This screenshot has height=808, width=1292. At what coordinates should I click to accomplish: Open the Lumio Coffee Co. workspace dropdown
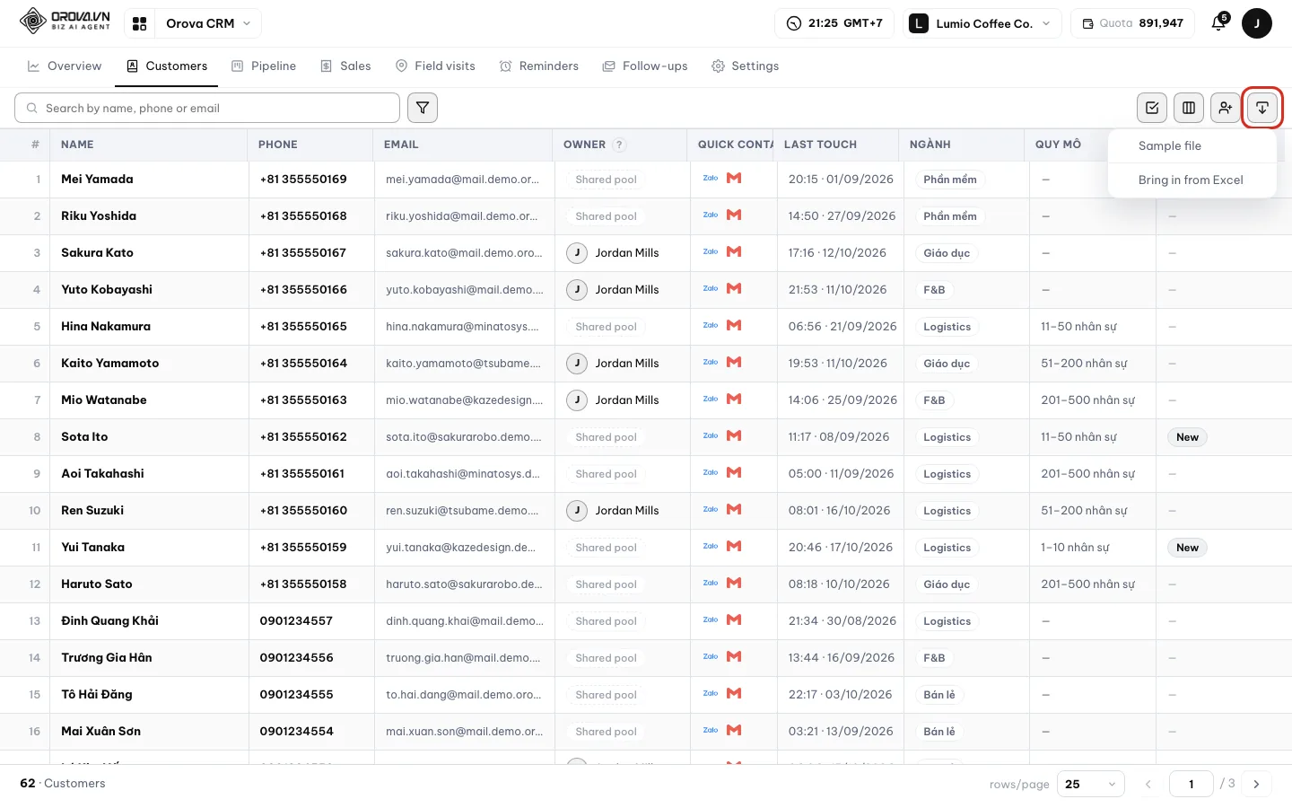[x=984, y=23]
